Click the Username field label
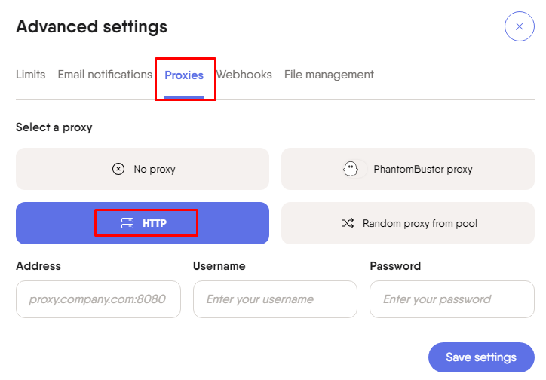The image size is (546, 380). coord(219,266)
